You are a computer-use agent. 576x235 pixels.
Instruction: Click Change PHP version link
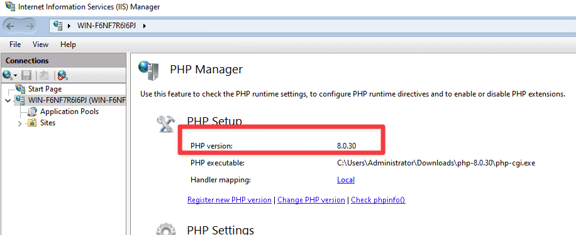311,200
